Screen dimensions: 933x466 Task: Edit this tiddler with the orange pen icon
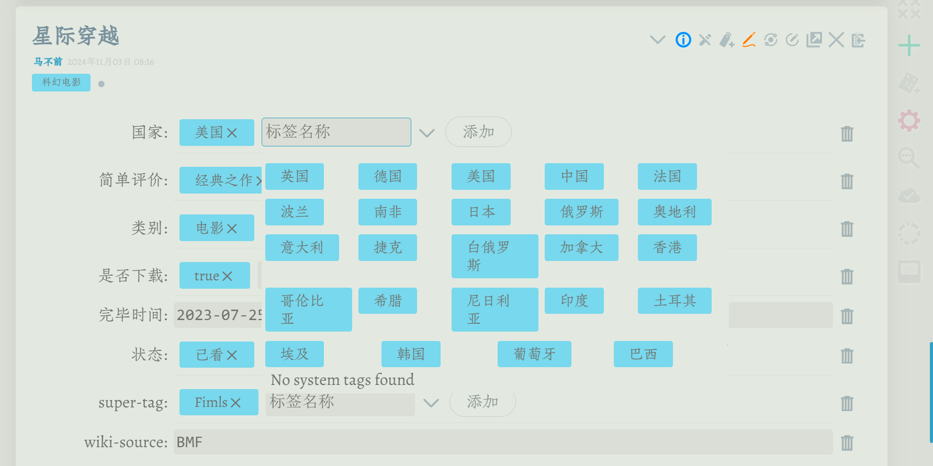click(x=749, y=40)
